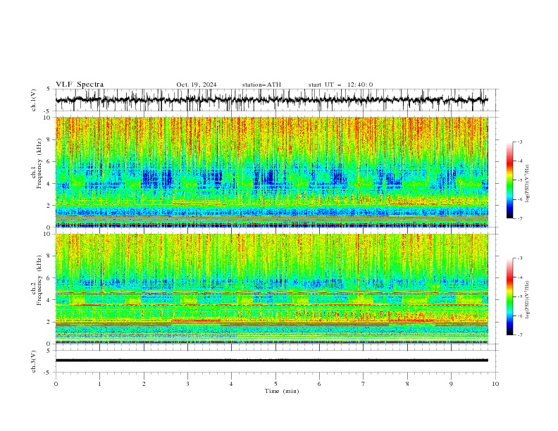Click the upper PSD color scale bar
The height and width of the screenshot is (431, 558).
pyautogui.click(x=509, y=180)
